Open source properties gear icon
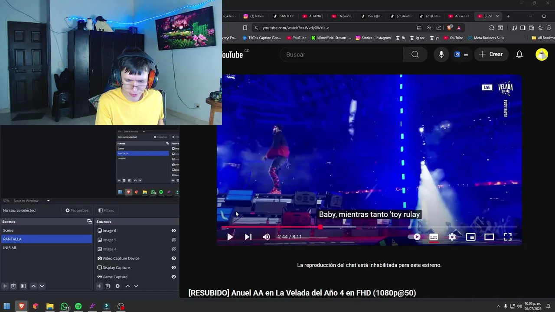 pyautogui.click(x=118, y=286)
